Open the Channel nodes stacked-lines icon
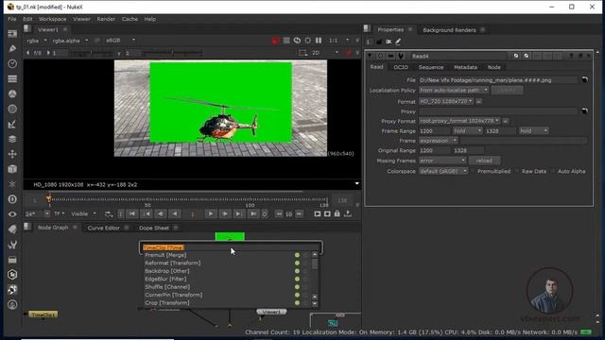Image resolution: width=605 pixels, height=340 pixels. pyautogui.click(x=12, y=78)
